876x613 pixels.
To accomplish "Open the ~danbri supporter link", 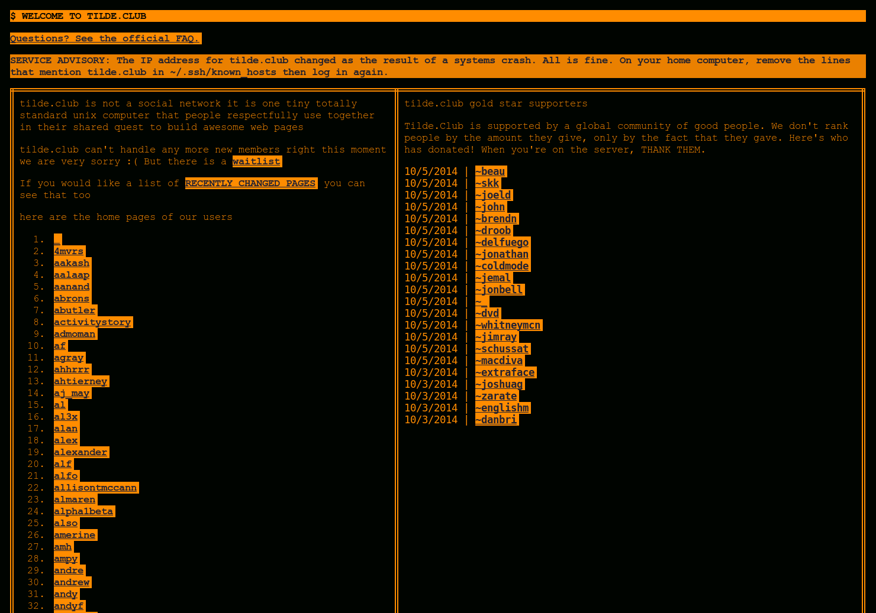I will coord(496,420).
